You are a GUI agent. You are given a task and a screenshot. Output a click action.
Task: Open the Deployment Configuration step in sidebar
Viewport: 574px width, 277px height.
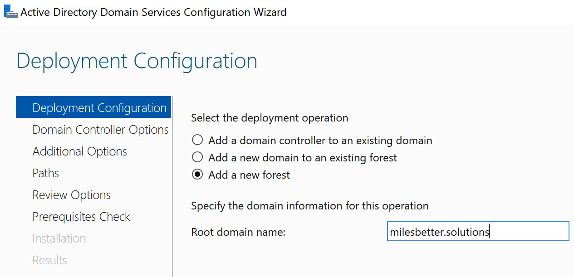(93, 107)
